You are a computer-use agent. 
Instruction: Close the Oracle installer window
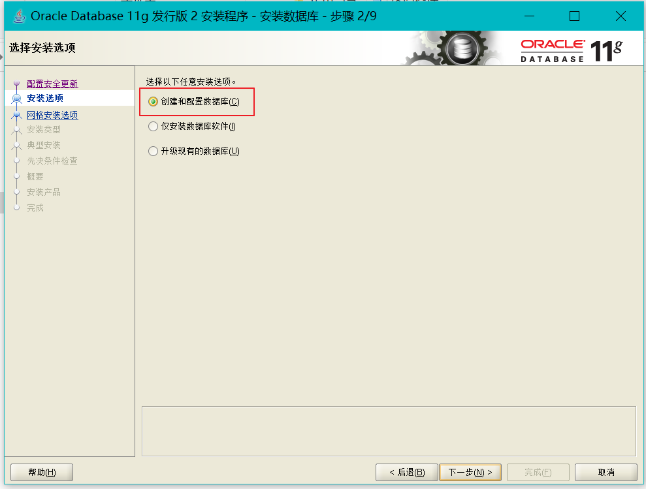pyautogui.click(x=621, y=16)
